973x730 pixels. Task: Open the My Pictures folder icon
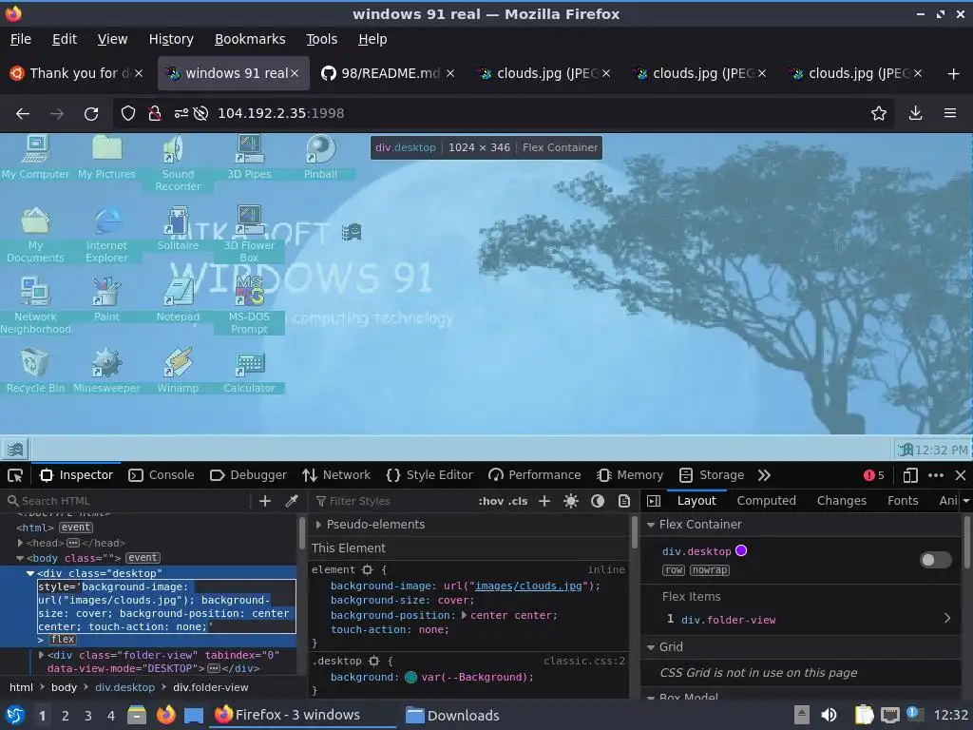[106, 157]
